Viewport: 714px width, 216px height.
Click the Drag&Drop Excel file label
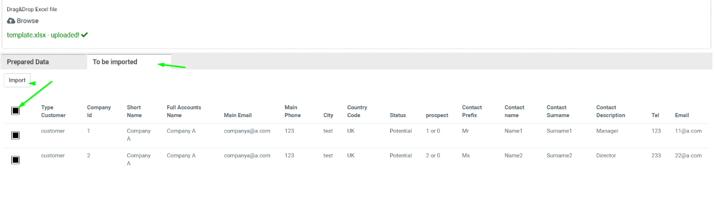[x=32, y=10]
